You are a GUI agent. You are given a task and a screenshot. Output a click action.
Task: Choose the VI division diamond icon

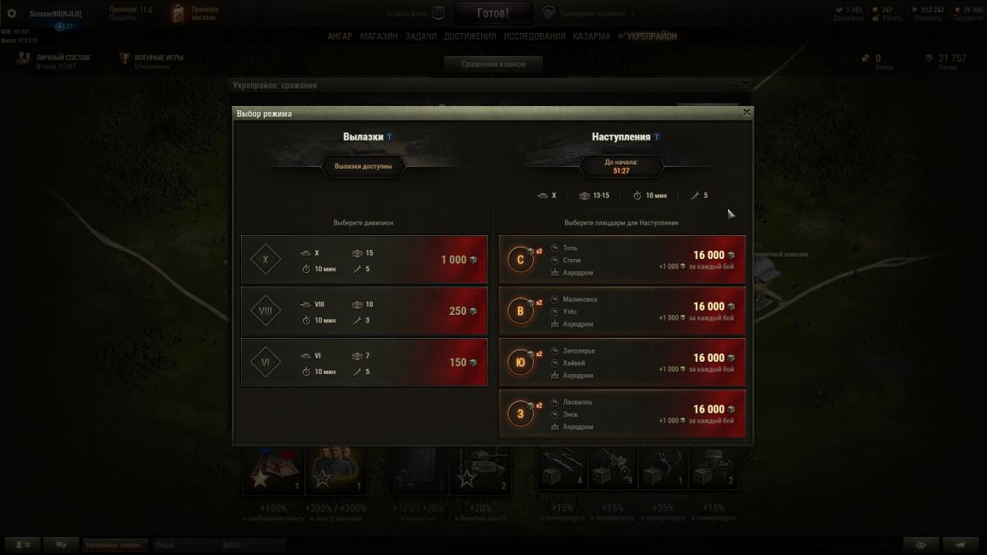point(265,362)
